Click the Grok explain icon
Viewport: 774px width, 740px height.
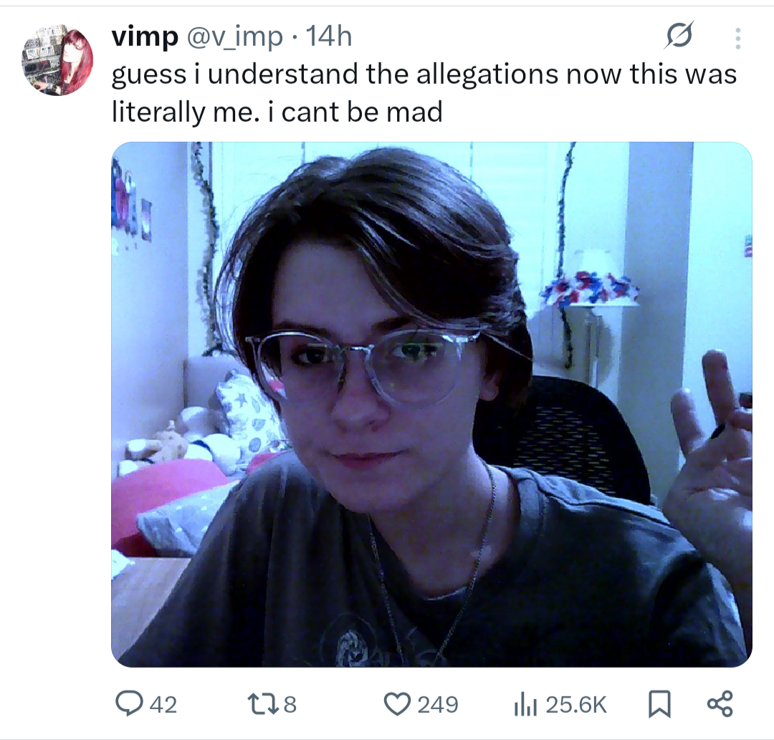pyautogui.click(x=679, y=36)
